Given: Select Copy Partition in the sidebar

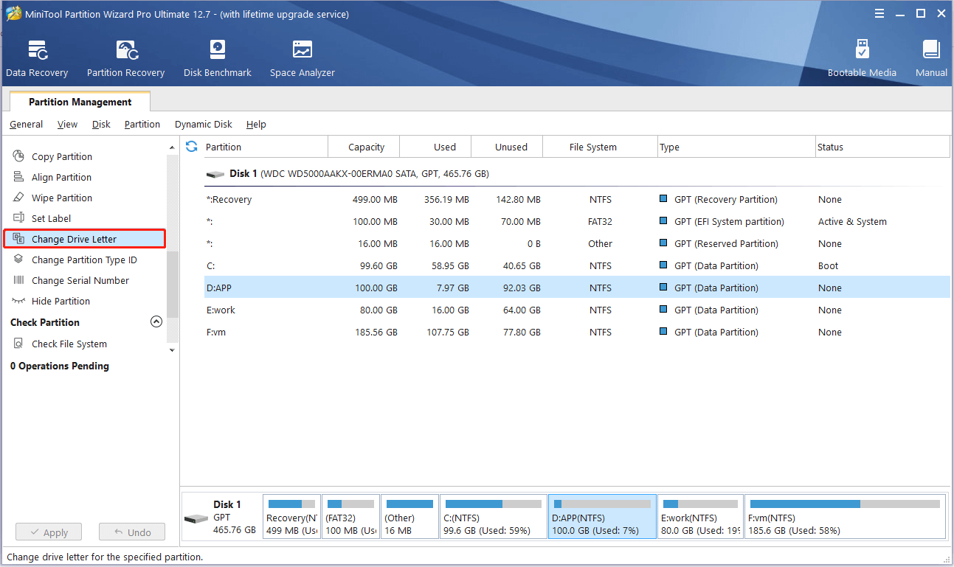Looking at the screenshot, I should click(x=62, y=156).
